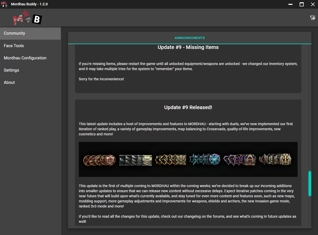
Task: Click the 'Update #9 - Missing Items' heading
Action: (188, 47)
